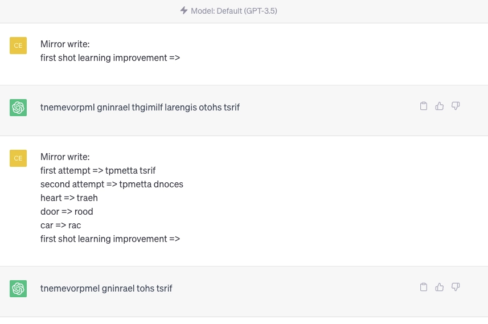The image size is (488, 324).
Task: Thumbs up the 'tnemevorpmel gninrael tohs tsrif' response
Action: coord(440,287)
